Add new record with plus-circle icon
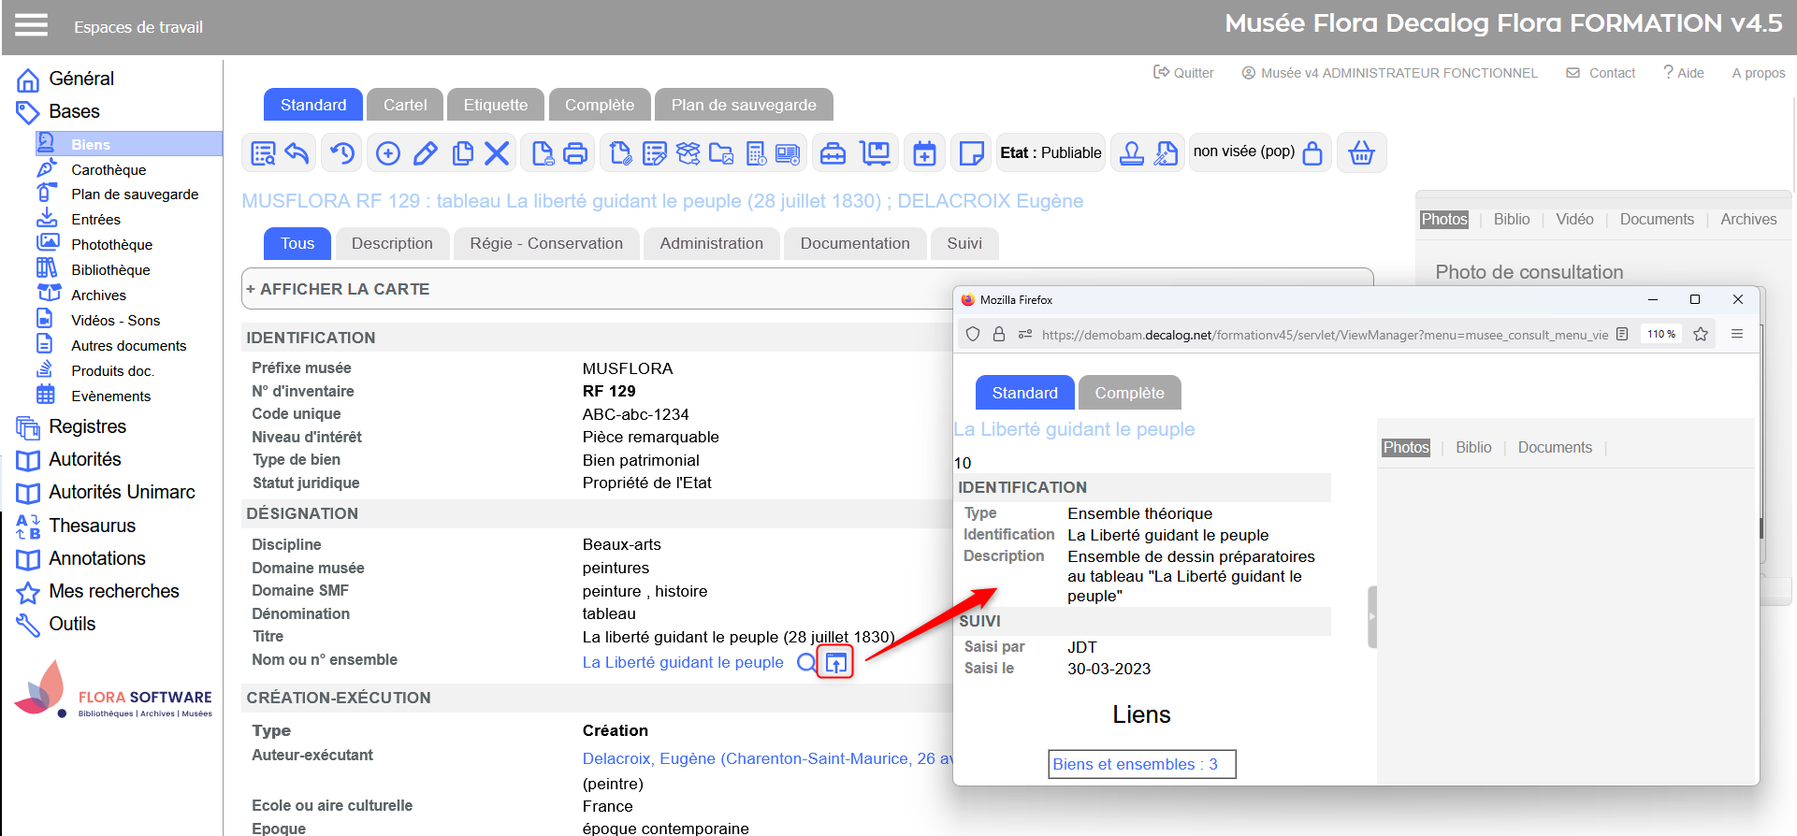The image size is (1797, 836). (387, 153)
